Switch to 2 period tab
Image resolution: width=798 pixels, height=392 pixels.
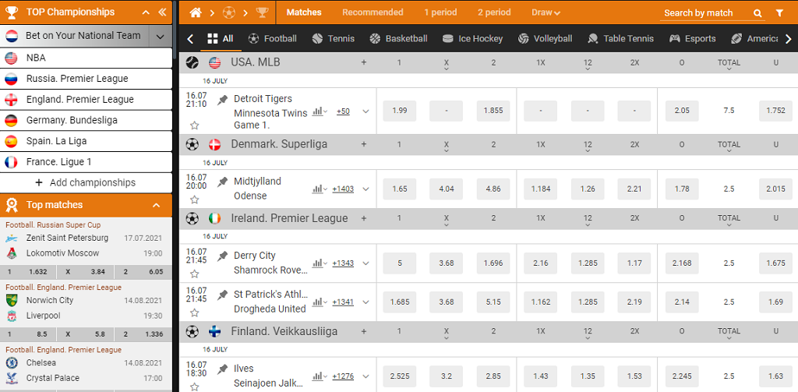[494, 12]
